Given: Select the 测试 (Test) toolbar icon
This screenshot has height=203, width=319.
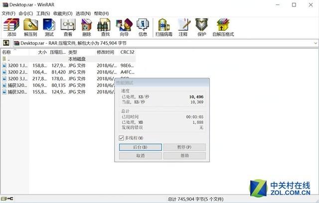Looking at the screenshot, I should pos(49,27).
